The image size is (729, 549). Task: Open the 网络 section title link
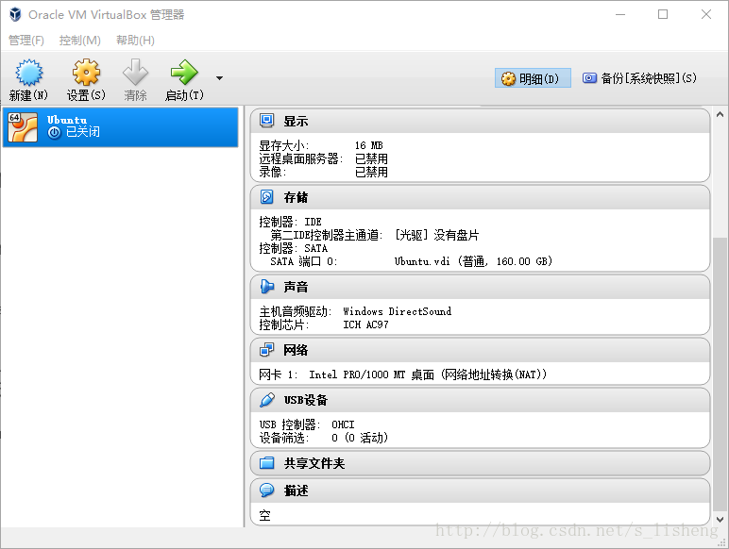pyautogui.click(x=296, y=350)
